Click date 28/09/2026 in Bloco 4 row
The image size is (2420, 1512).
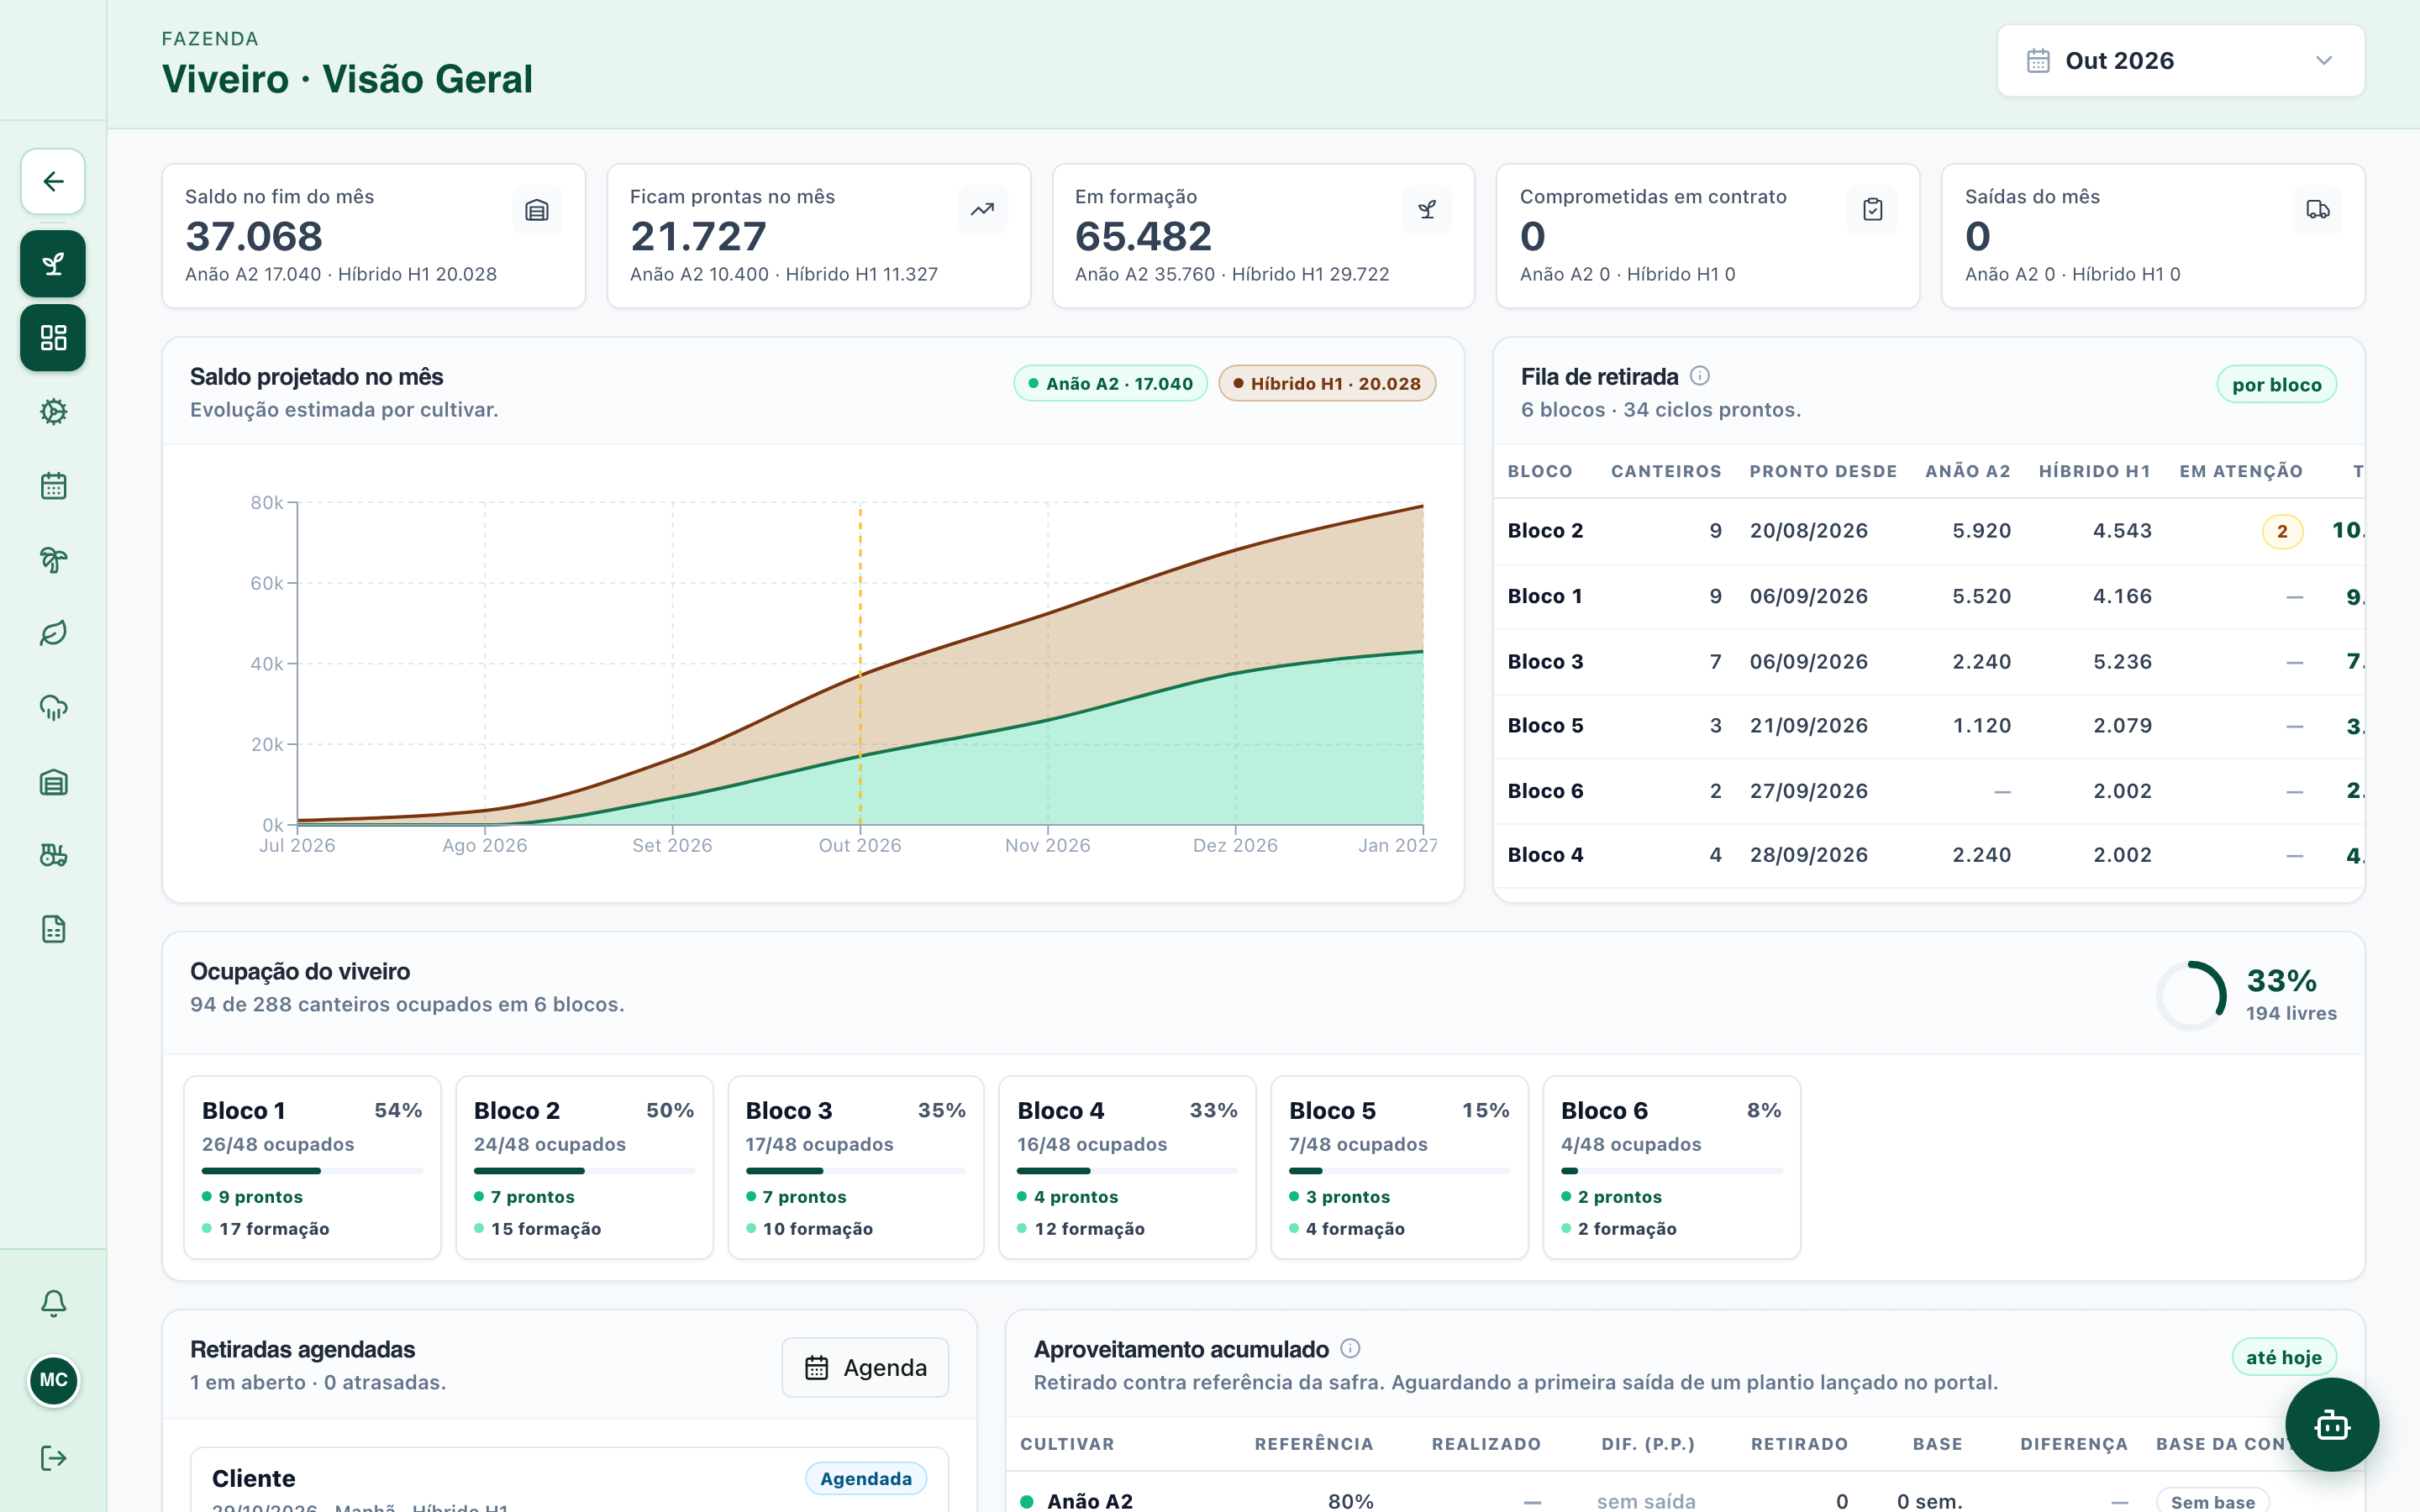tap(1808, 855)
